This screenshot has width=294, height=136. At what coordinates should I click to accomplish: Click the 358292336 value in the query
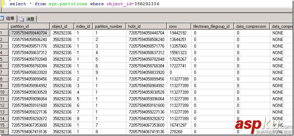(x=146, y=4)
